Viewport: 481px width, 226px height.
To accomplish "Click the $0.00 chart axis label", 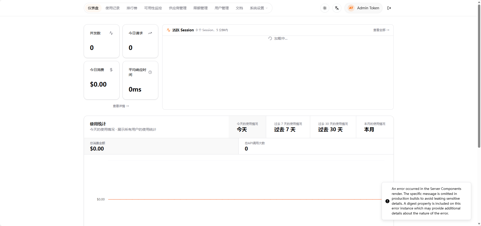I will click(101, 199).
